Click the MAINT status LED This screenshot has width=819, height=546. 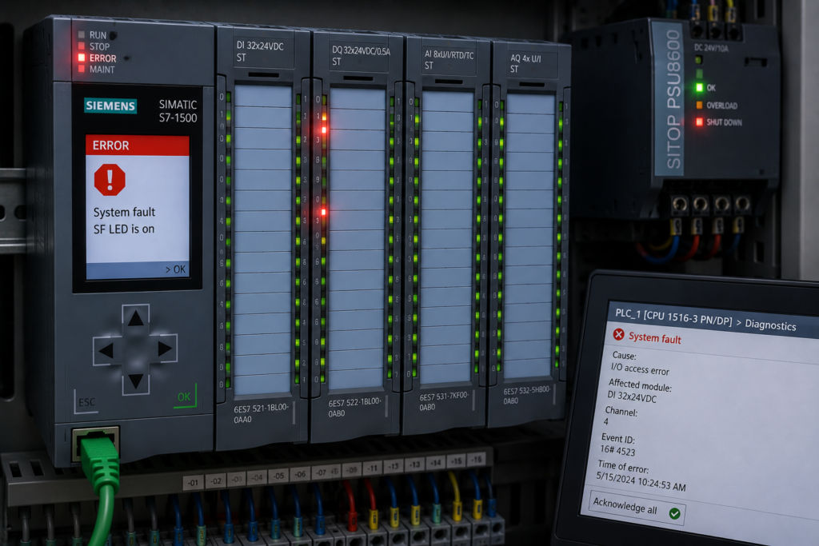coord(82,69)
